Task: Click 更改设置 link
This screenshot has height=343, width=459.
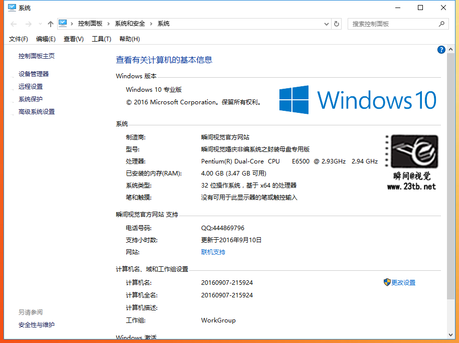Action: click(x=403, y=282)
